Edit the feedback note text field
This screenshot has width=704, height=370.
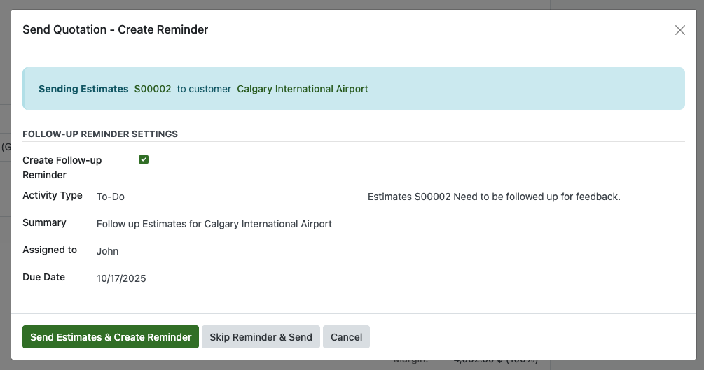click(x=494, y=197)
